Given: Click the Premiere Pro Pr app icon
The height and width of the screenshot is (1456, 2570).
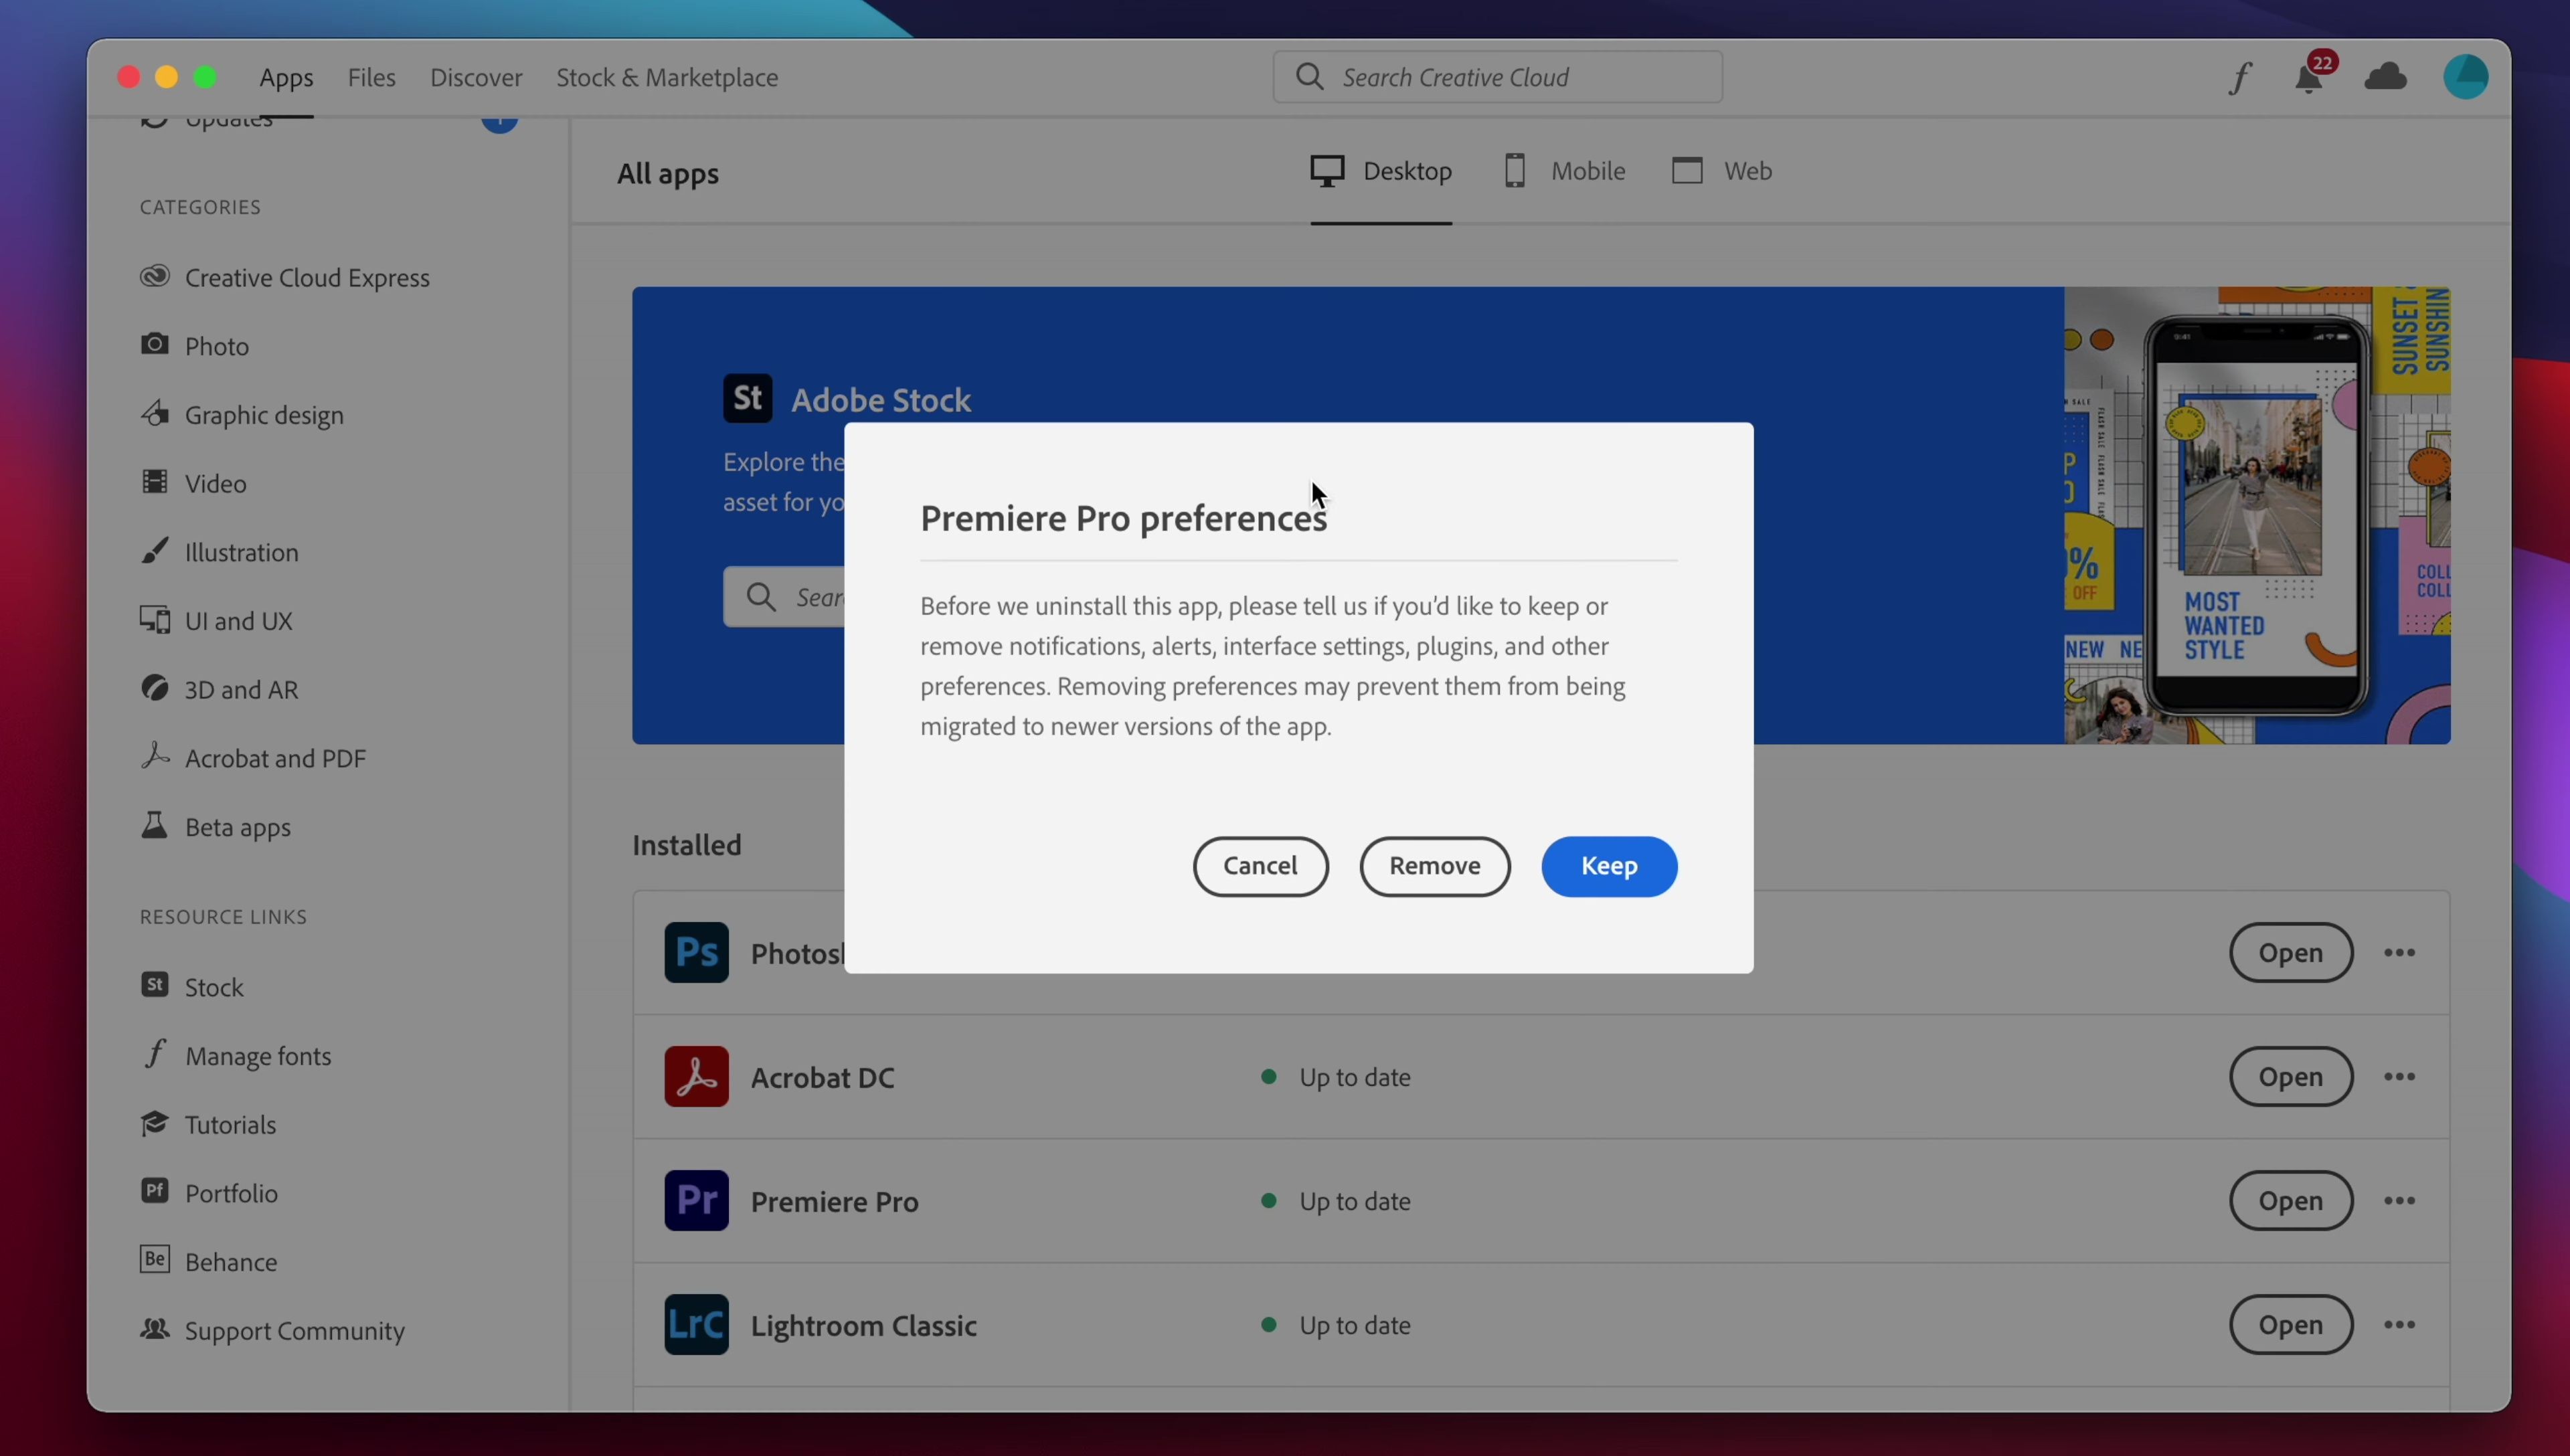Looking at the screenshot, I should coord(696,1201).
